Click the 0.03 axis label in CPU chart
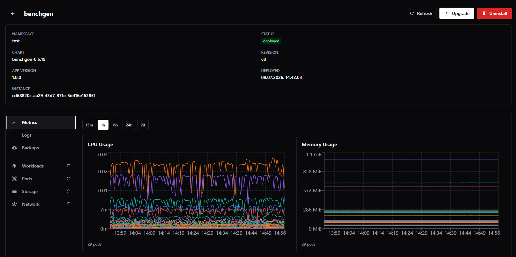 [x=103, y=154]
